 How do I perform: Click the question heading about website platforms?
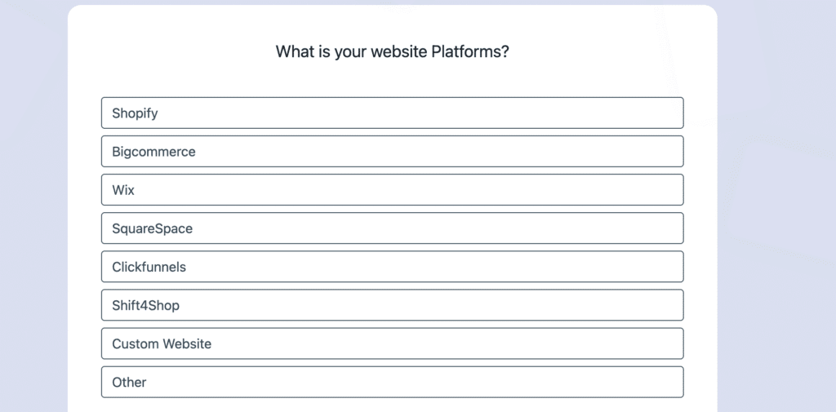click(x=392, y=51)
